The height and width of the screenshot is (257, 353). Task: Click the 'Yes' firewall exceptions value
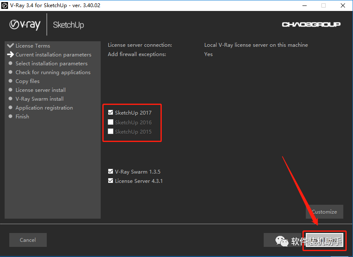click(209, 54)
